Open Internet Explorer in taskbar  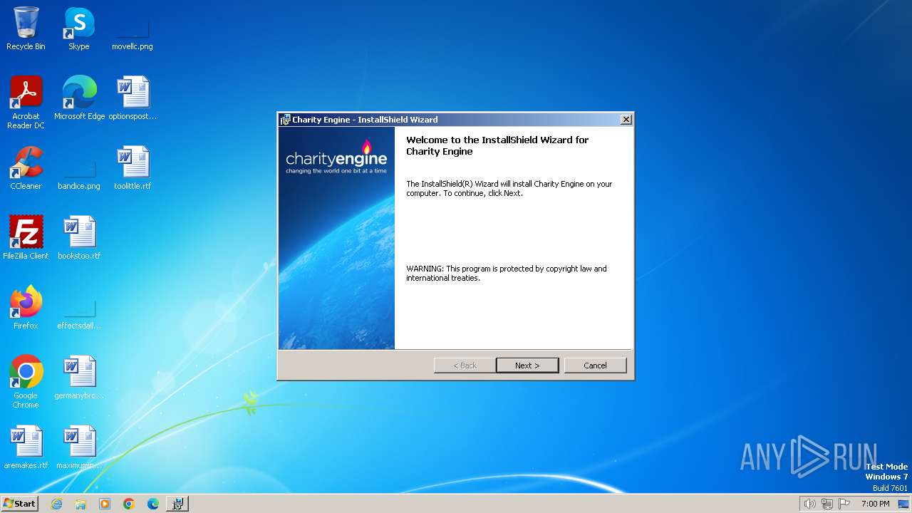[x=56, y=504]
